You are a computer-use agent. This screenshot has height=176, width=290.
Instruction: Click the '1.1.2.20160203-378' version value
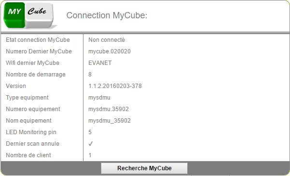point(115,86)
